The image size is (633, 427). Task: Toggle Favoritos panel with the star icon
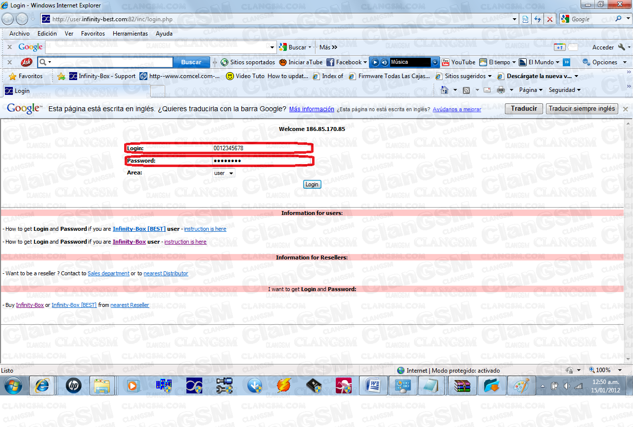(x=11, y=76)
